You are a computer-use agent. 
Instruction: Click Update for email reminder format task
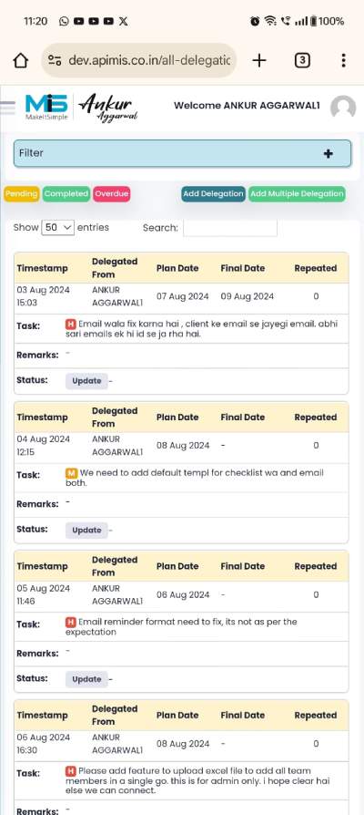point(86,679)
